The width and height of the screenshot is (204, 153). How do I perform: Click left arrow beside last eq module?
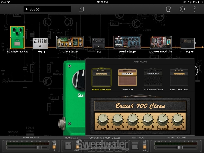tap(180, 43)
